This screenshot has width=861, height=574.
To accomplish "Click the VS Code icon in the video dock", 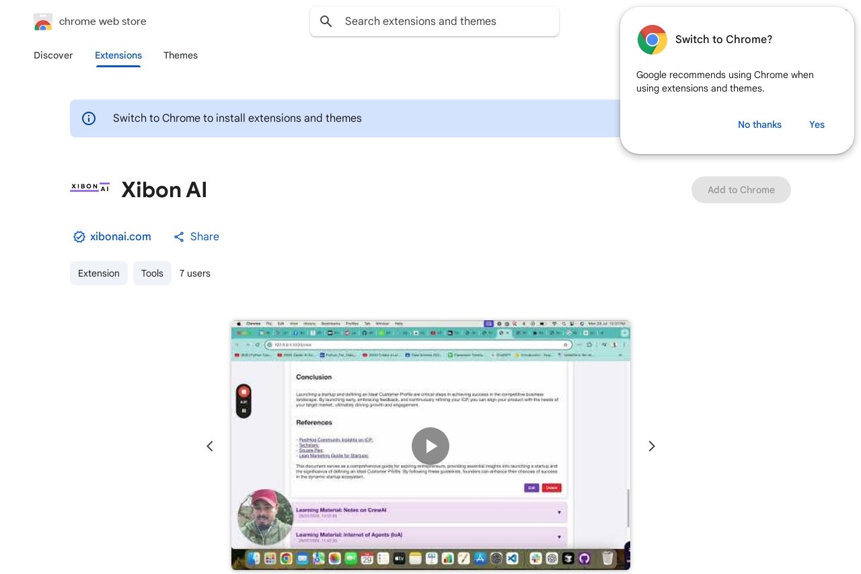I will coord(513,559).
